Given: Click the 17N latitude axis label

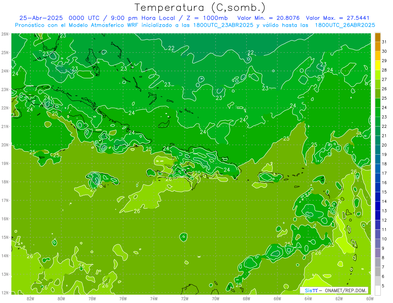Looking at the screenshot, I should (5, 200).
